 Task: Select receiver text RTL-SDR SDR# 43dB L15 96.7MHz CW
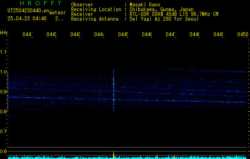click(174, 14)
